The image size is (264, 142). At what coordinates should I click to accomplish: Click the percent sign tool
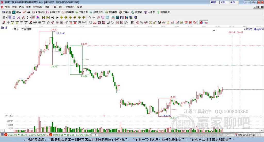click(x=142, y=22)
